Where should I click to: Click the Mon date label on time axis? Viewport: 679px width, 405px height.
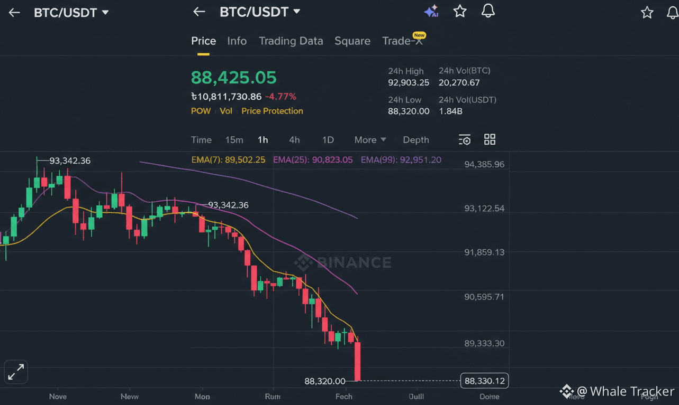coord(202,397)
